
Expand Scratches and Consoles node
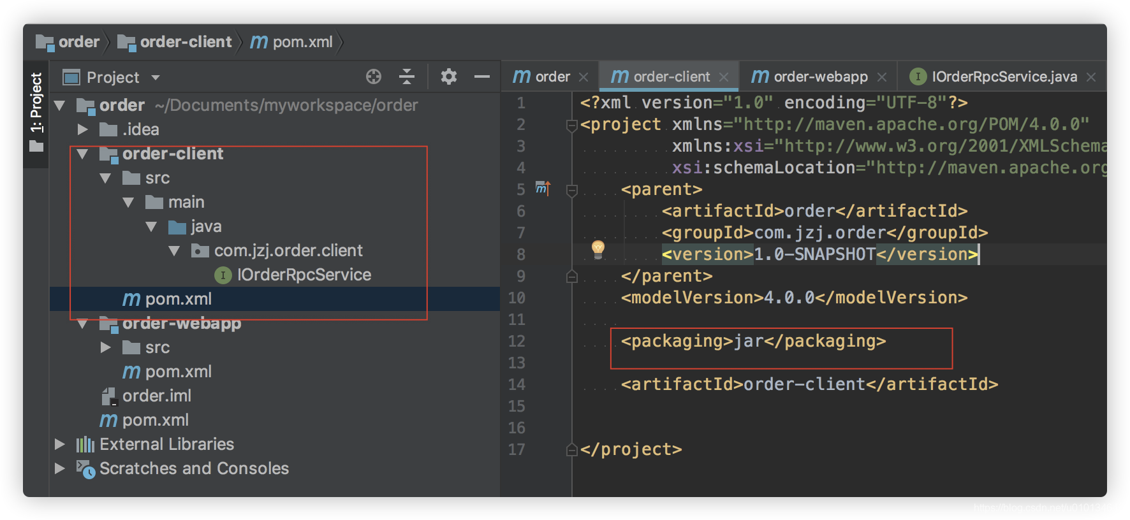point(60,468)
